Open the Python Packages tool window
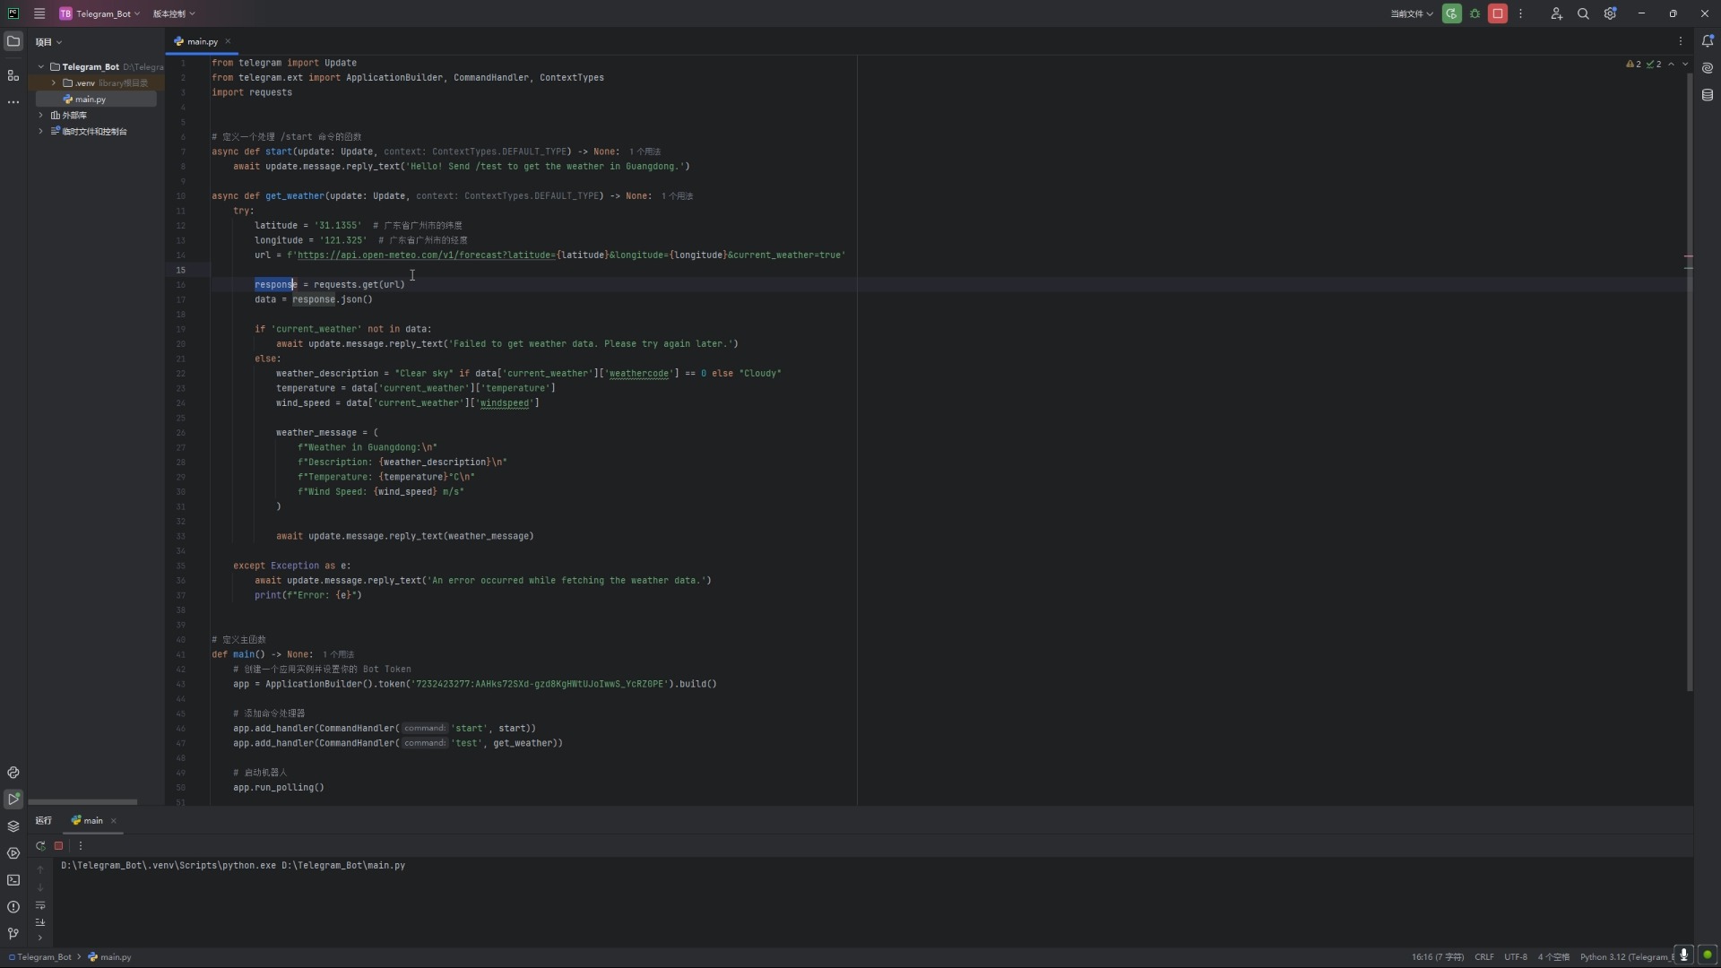This screenshot has height=968, width=1721. [x=13, y=826]
